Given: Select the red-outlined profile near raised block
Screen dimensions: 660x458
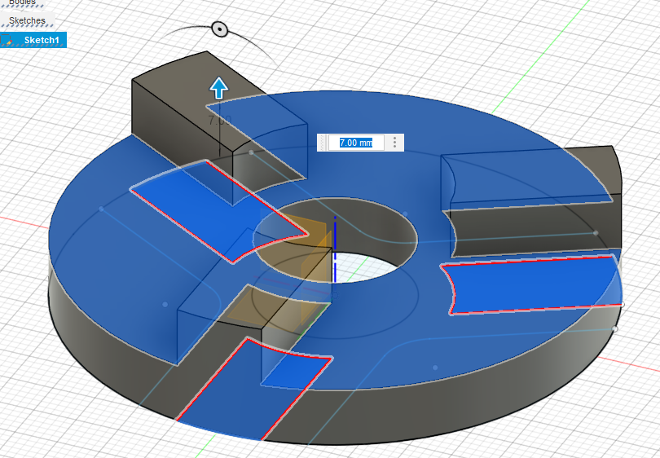Looking at the screenshot, I should click(x=219, y=210).
